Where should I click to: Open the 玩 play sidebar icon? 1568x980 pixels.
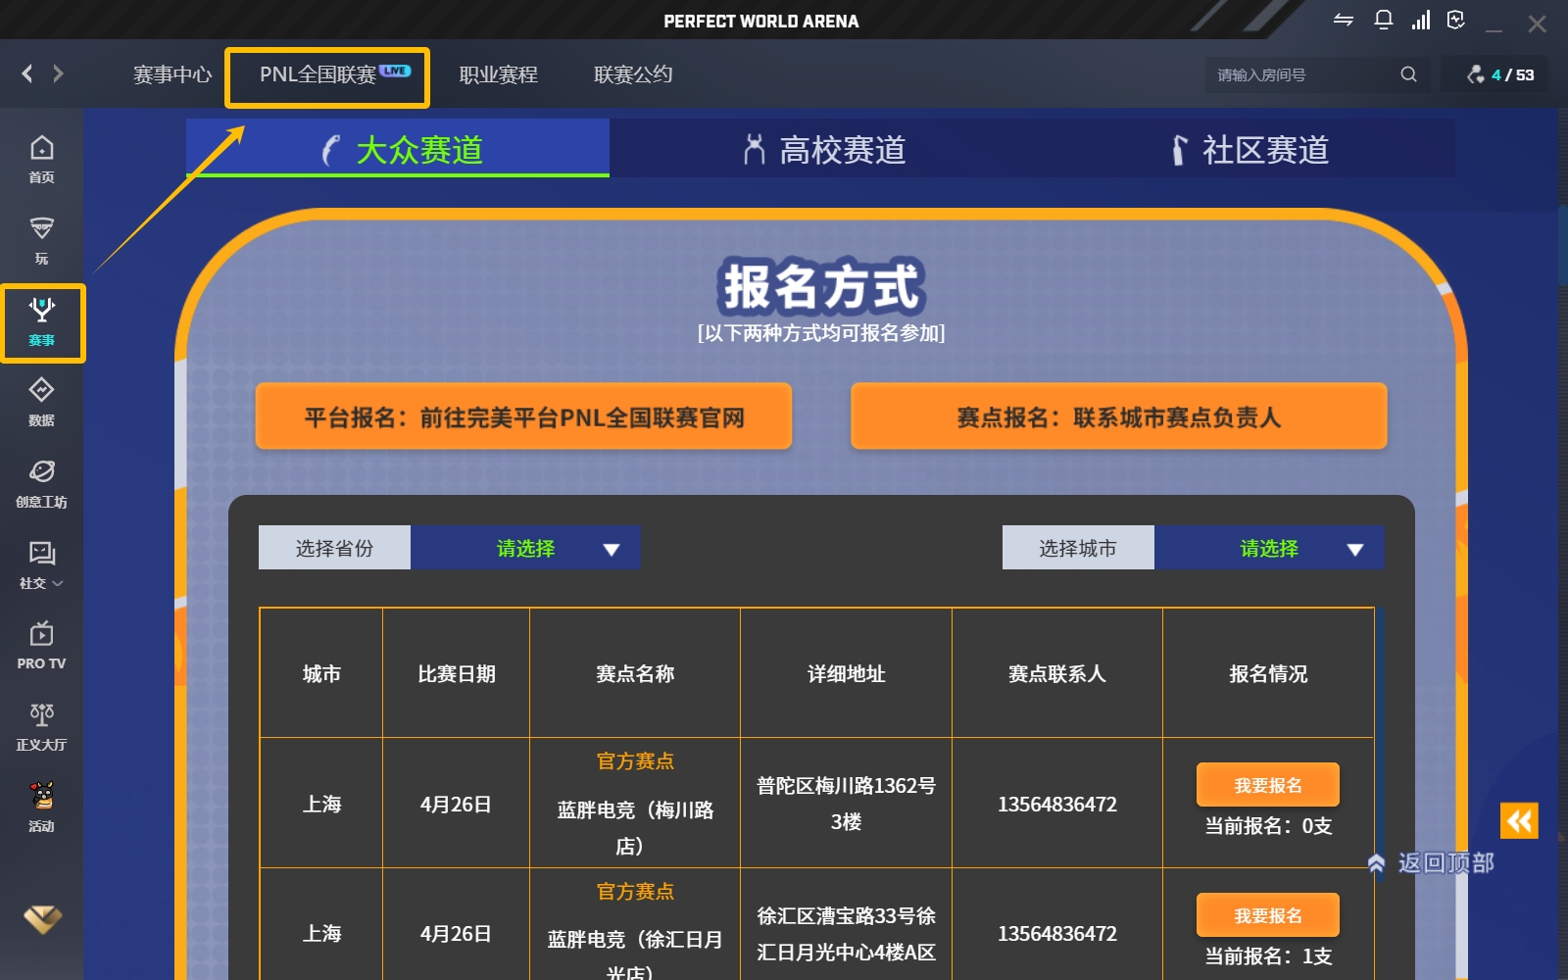[41, 240]
